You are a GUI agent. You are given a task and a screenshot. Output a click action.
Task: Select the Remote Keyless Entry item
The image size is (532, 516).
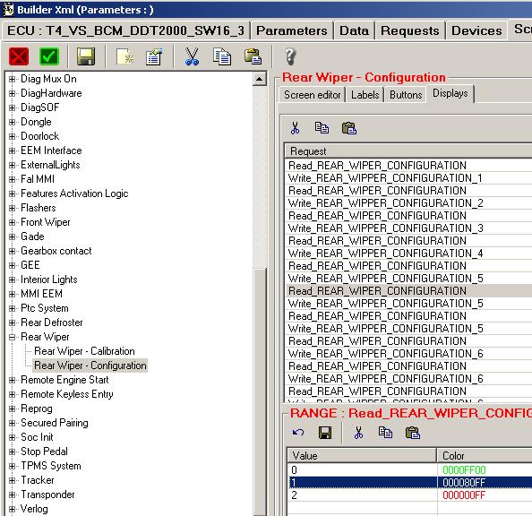[x=67, y=394]
